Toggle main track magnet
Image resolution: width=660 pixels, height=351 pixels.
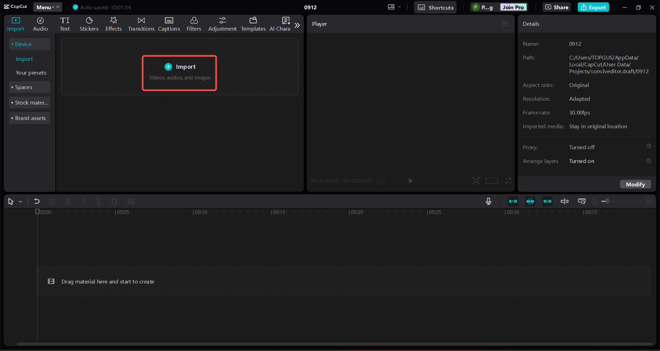[513, 201]
